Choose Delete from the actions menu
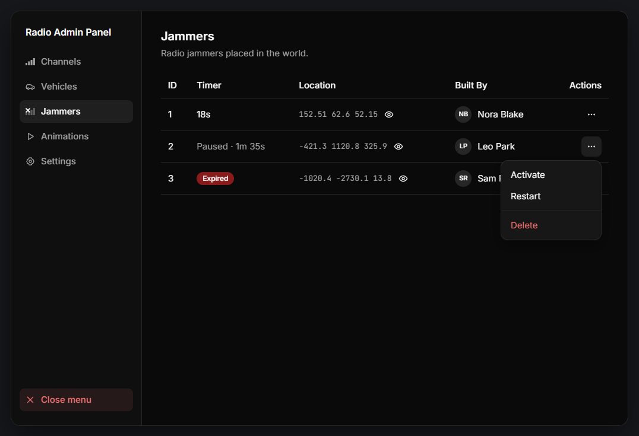The image size is (639, 436). tap(551, 225)
